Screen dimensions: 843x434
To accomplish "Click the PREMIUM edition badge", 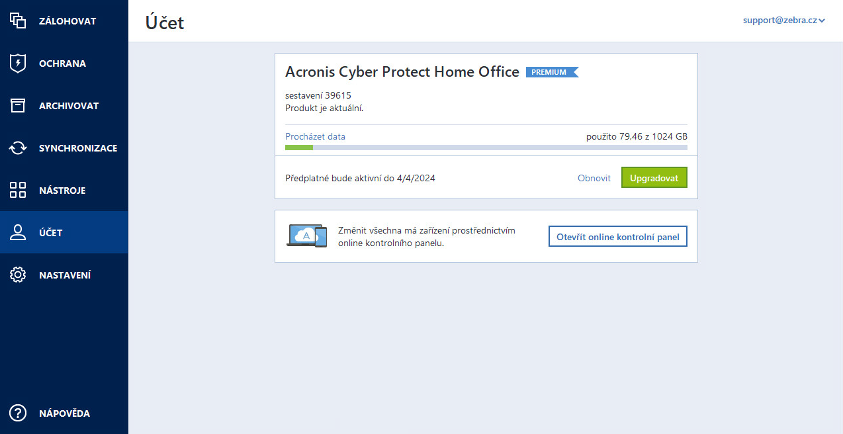I will [552, 72].
